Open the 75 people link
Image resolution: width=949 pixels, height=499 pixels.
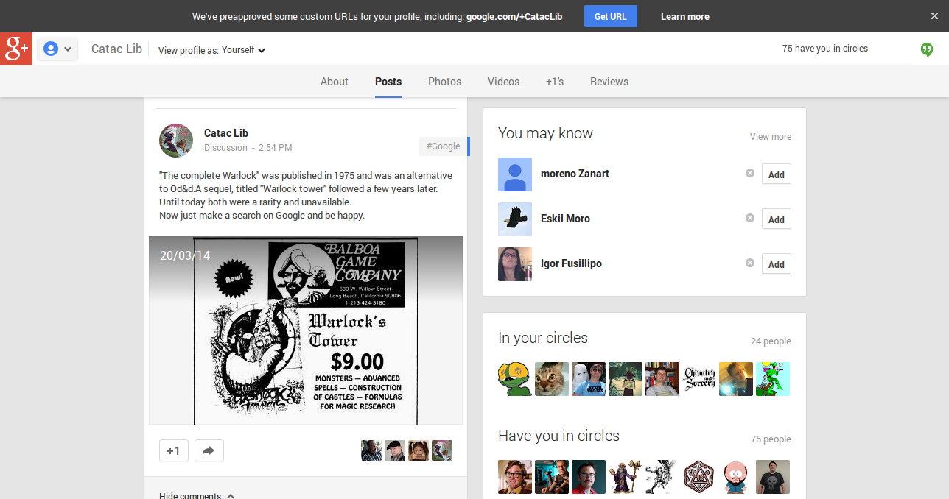[771, 439]
